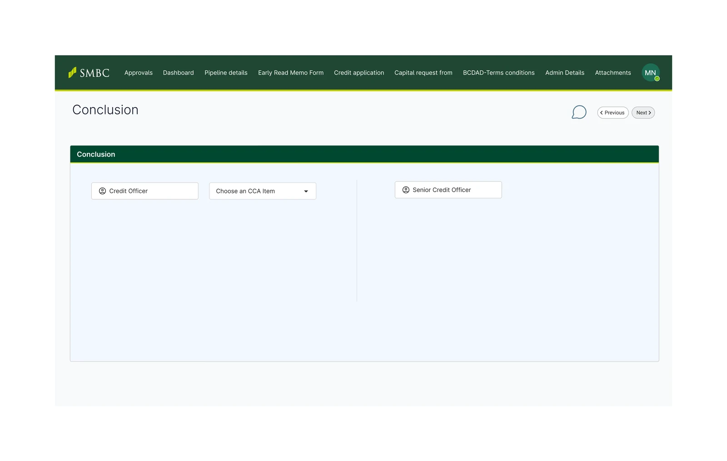Select BCDAD-Terms conditions
The height and width of the screenshot is (461, 727).
(x=499, y=73)
